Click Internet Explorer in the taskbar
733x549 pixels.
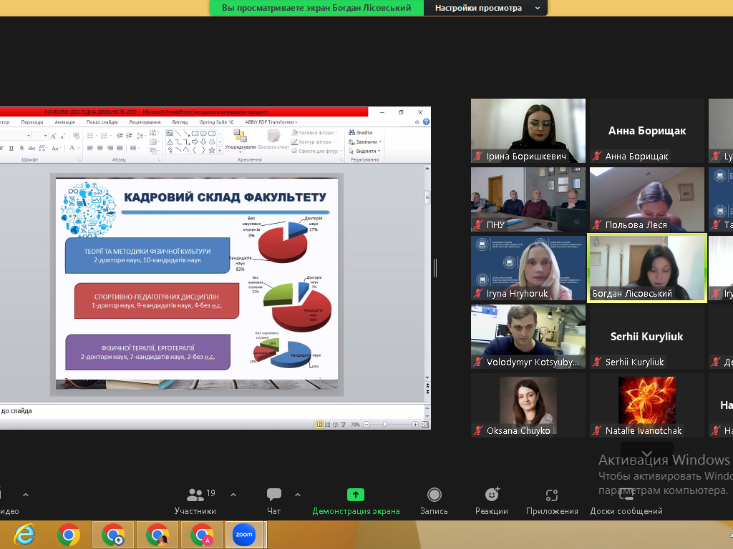click(25, 534)
